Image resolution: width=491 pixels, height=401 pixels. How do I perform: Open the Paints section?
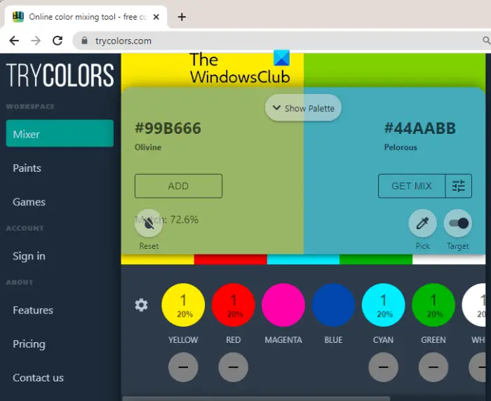(27, 168)
